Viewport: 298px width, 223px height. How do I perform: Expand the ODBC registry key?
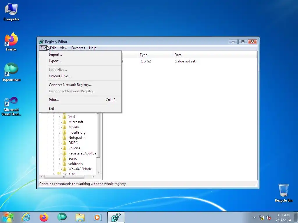coord(59,143)
